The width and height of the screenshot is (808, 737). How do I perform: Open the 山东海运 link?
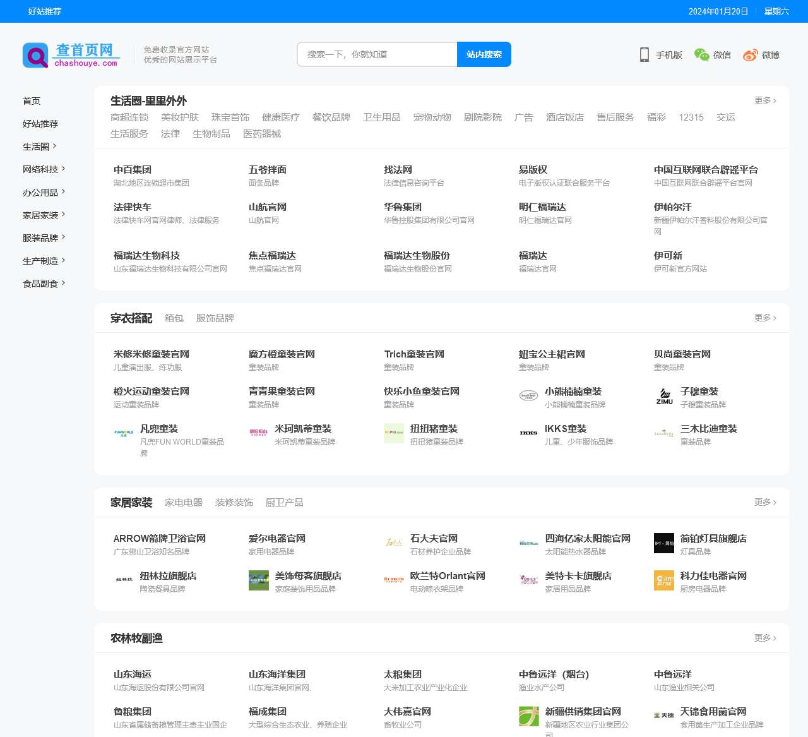[x=133, y=674]
